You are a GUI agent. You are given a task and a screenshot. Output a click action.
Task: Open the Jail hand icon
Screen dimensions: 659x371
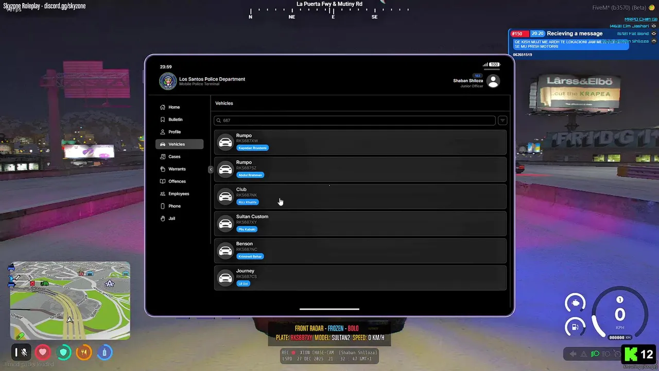point(163,218)
